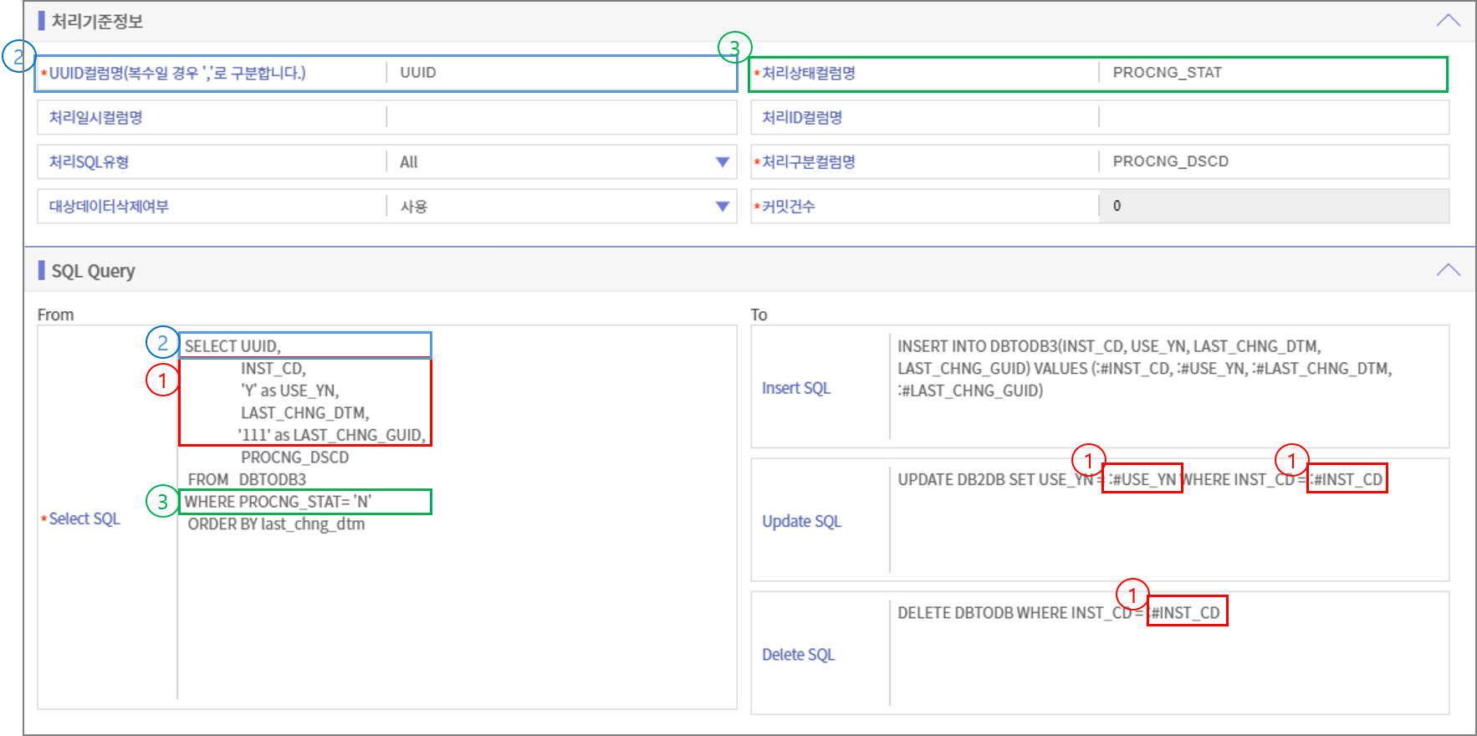Click the UUID컬럼명 input field
The width and height of the screenshot is (1477, 736).
561,73
